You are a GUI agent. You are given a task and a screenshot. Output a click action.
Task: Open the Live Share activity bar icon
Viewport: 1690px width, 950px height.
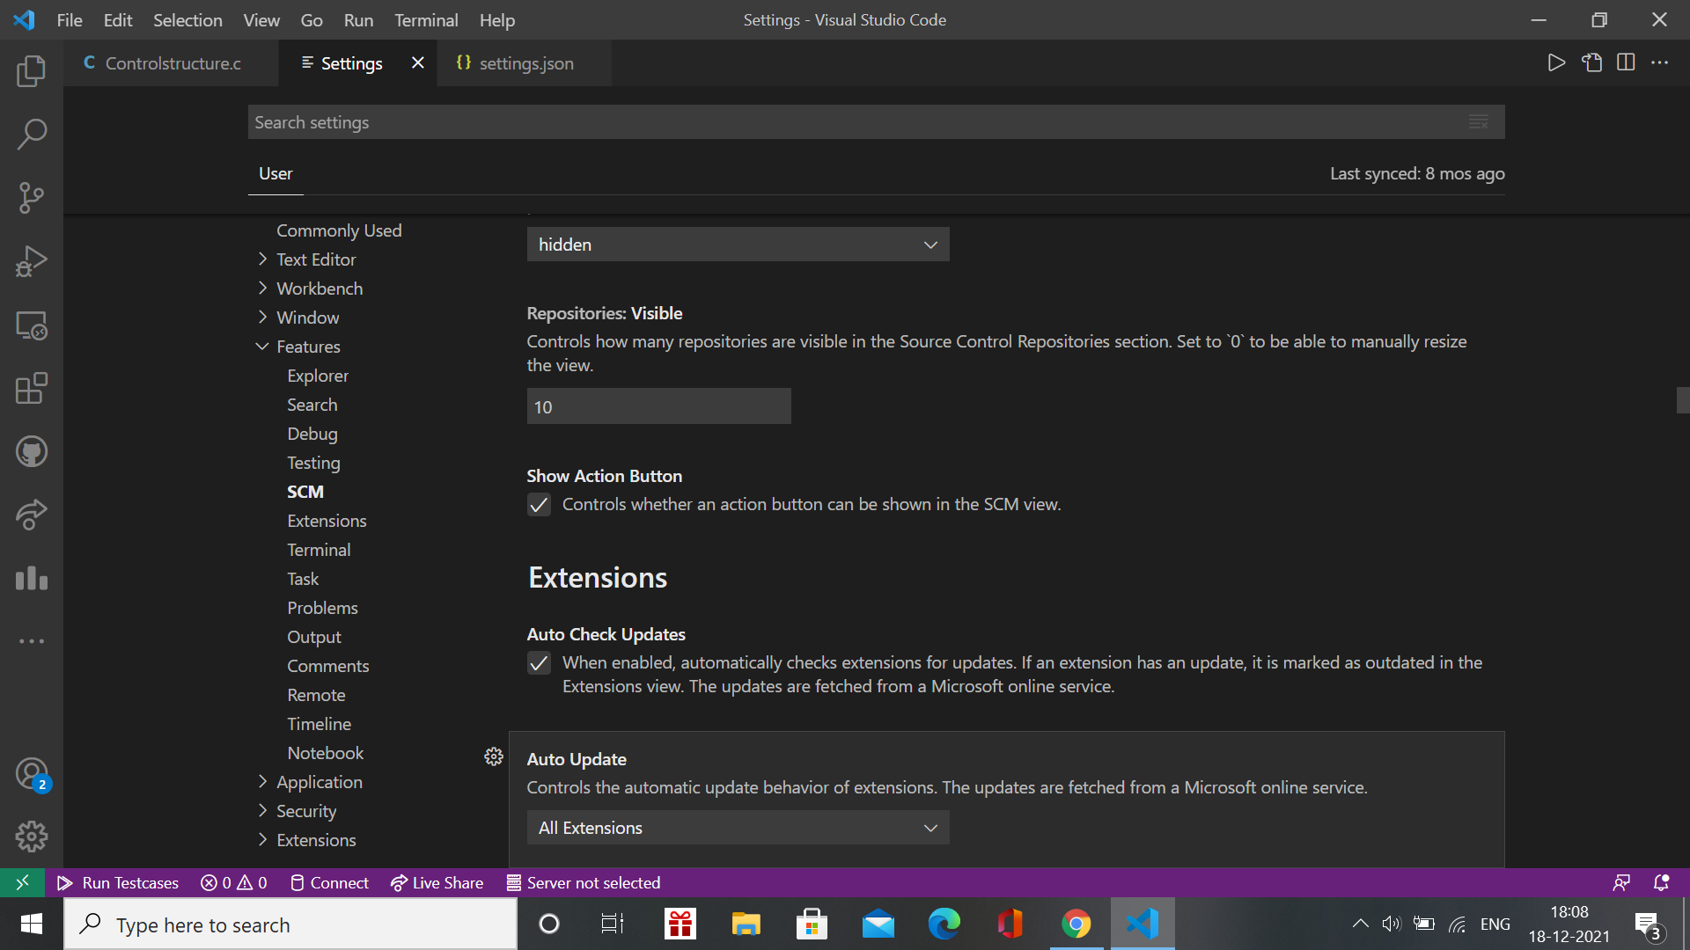(32, 515)
